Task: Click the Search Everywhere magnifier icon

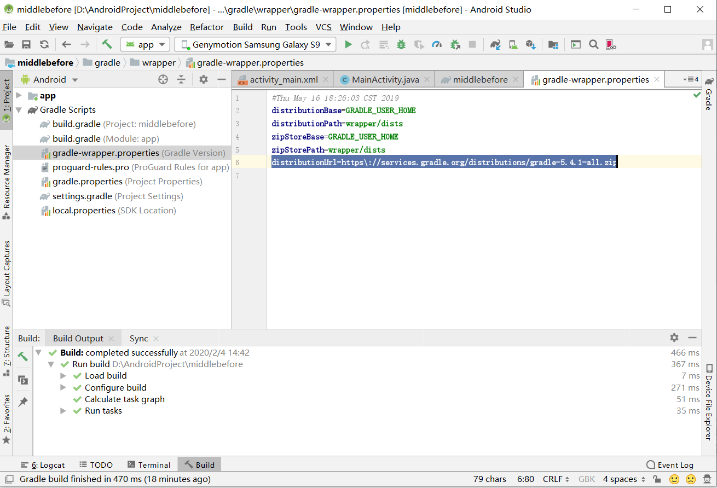Action: (593, 44)
